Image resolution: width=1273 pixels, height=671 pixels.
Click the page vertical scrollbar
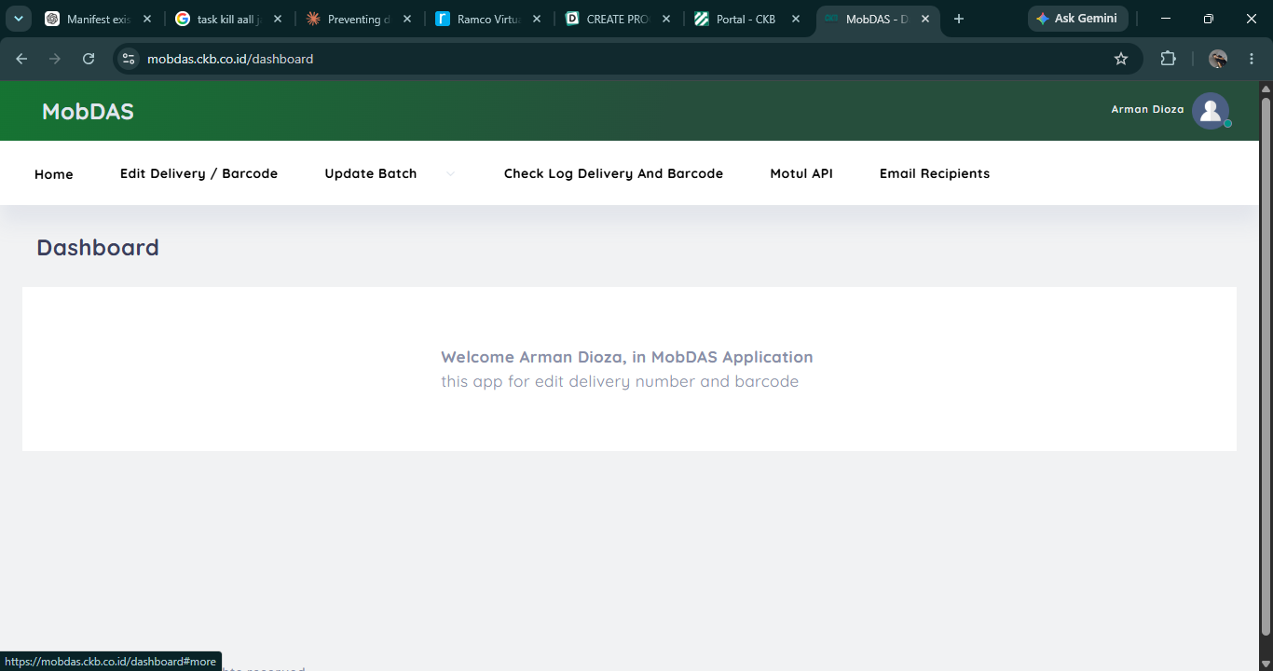click(x=1266, y=365)
